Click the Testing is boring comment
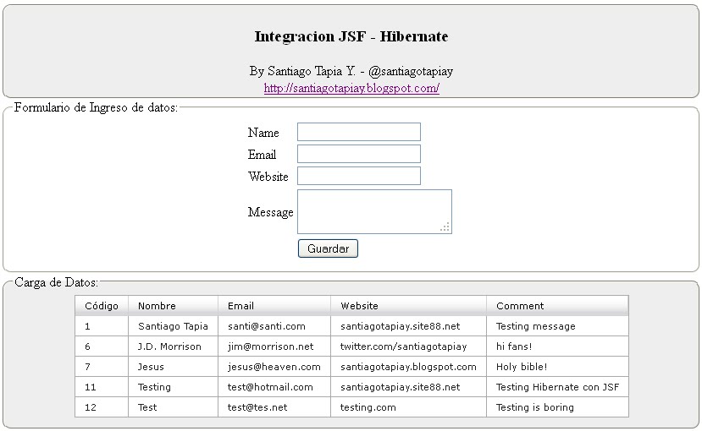Image resolution: width=702 pixels, height=431 pixels. [534, 407]
